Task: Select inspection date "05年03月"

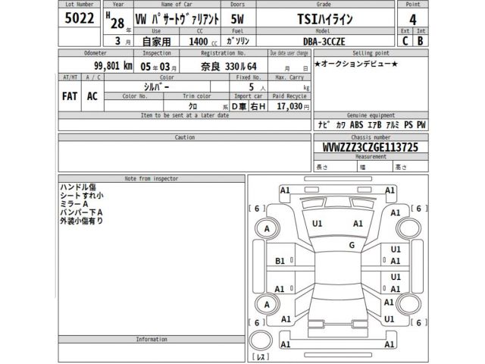Action: (158, 66)
